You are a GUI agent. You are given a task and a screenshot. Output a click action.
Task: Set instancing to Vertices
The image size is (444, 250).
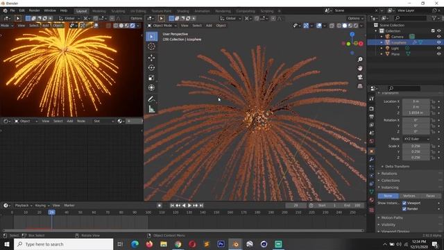click(x=409, y=196)
